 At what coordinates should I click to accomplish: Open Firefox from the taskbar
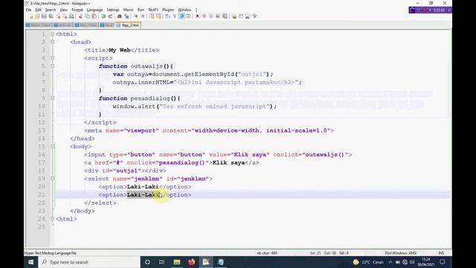pos(191,262)
